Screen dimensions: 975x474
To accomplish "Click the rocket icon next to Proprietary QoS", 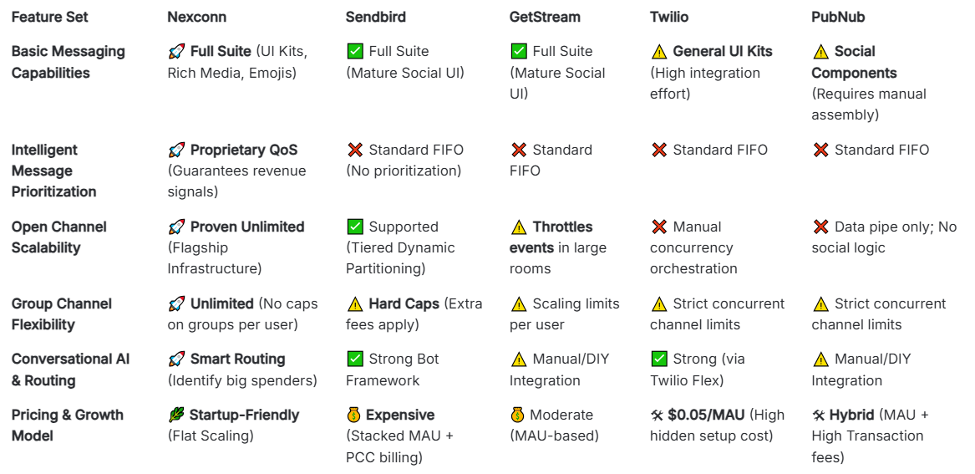I will [x=175, y=150].
